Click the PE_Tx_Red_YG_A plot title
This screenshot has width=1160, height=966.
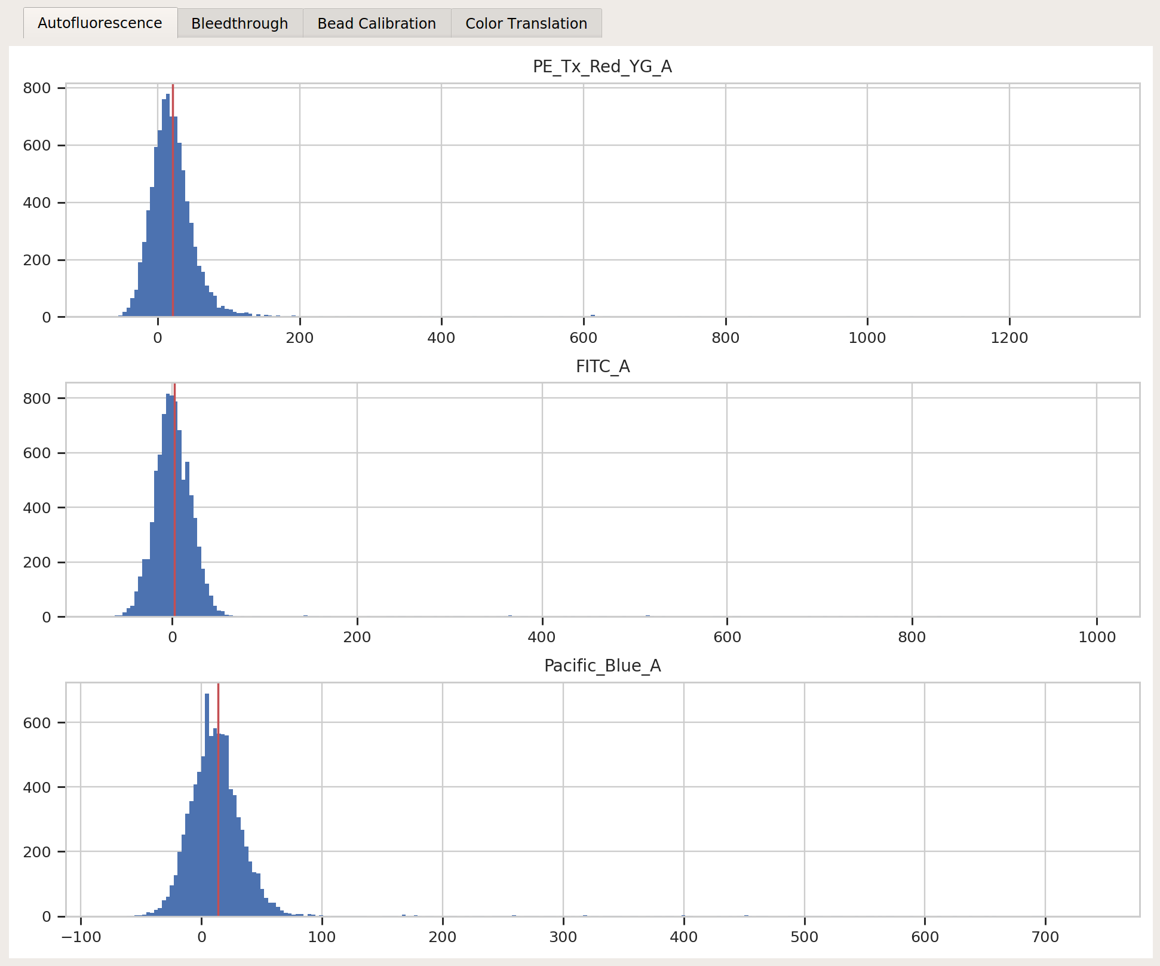point(602,66)
